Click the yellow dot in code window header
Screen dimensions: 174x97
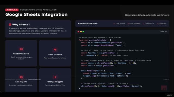[x=81, y=32]
